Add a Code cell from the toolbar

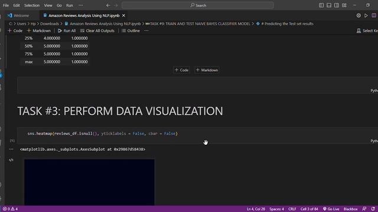[15, 31]
